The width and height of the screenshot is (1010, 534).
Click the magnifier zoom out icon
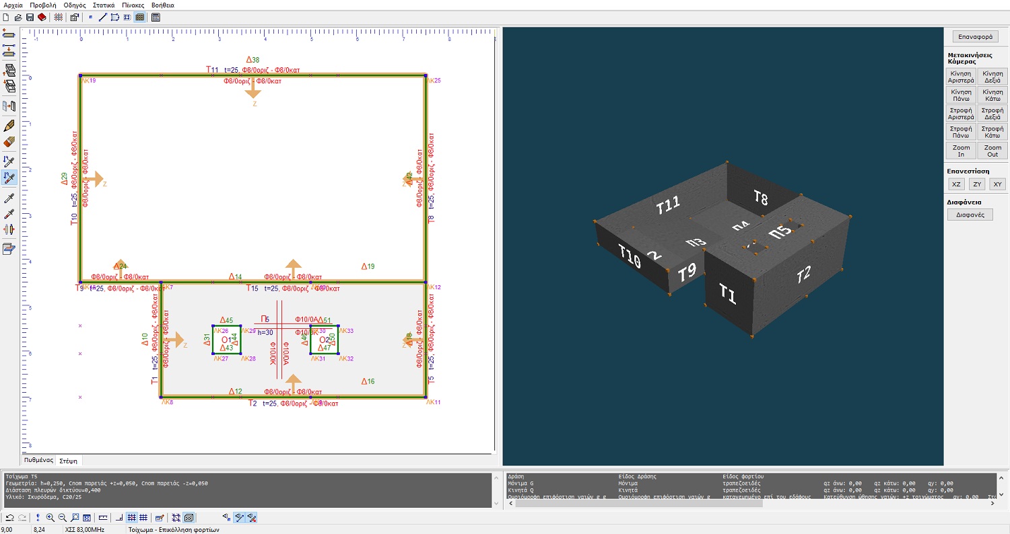tap(63, 518)
